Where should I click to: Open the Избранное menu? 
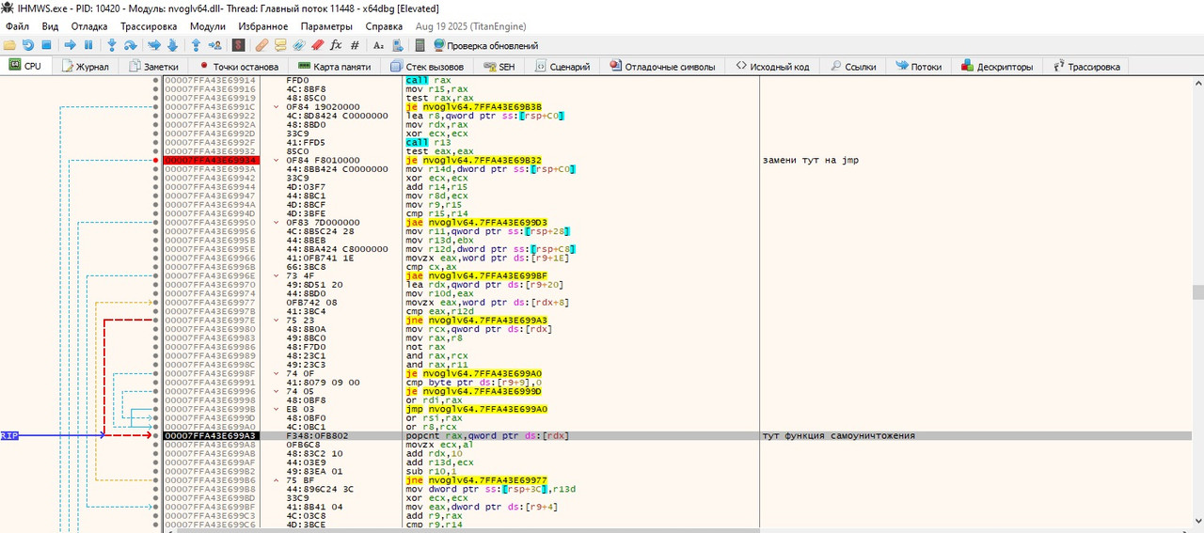pos(263,26)
